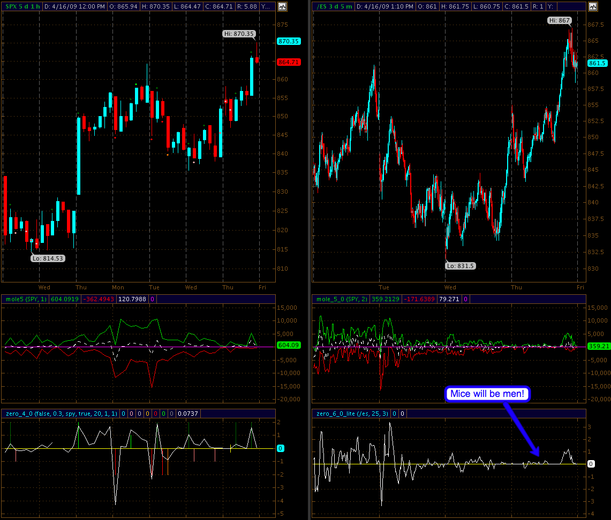611x520 pixels.
Task: Open the zero_6_0_lite study label
Action: (x=350, y=414)
